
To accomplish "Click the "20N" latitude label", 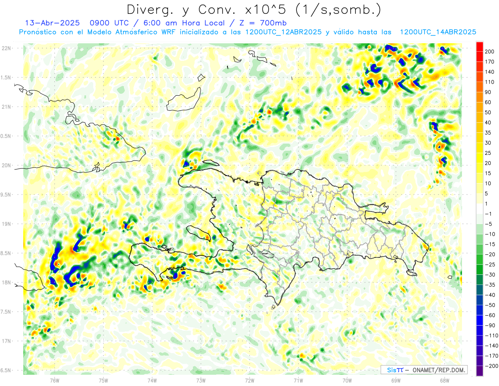I will 6,165.
